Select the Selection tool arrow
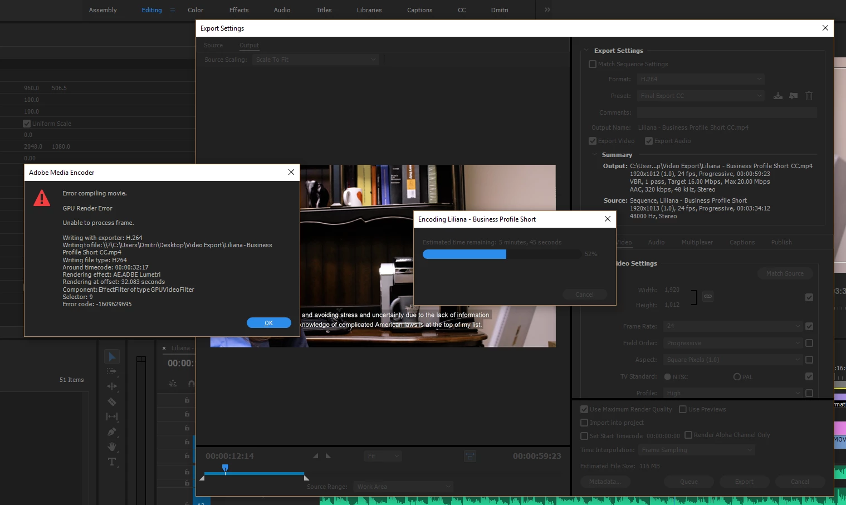This screenshot has width=846, height=505. tap(111, 356)
